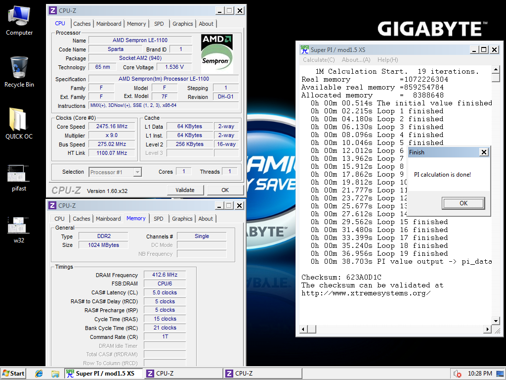Viewport: 506px width, 380px height.
Task: Open Mainboard tab in lower CPU-Z window
Action: 108,219
